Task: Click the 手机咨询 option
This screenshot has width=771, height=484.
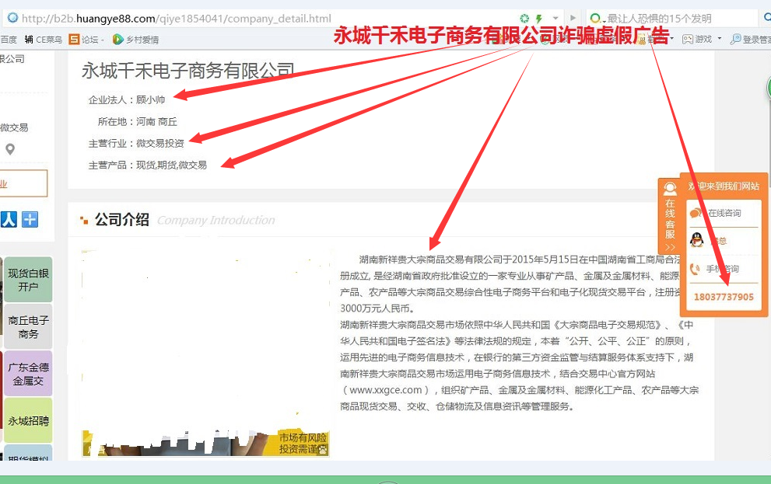Action: tap(724, 269)
